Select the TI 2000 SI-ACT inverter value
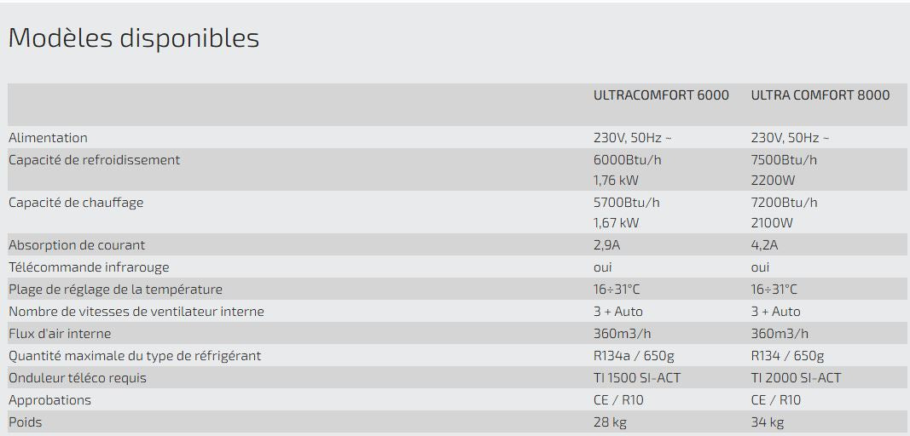 [796, 378]
